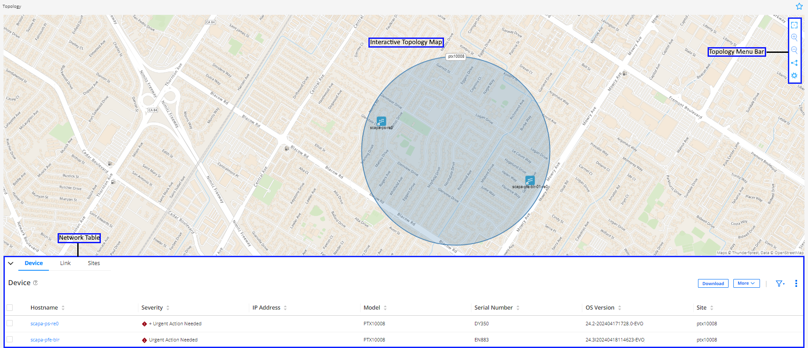Switch to the Link tab
Screen dimensions: 808x348
65,263
